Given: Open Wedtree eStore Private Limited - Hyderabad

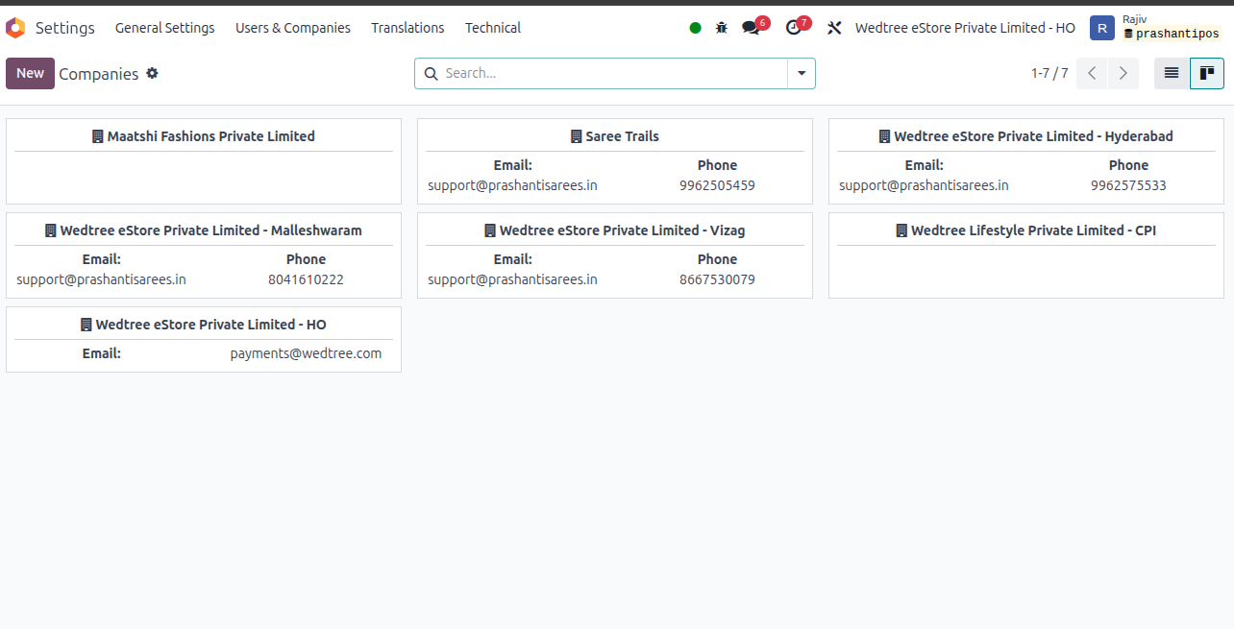Looking at the screenshot, I should point(1026,161).
